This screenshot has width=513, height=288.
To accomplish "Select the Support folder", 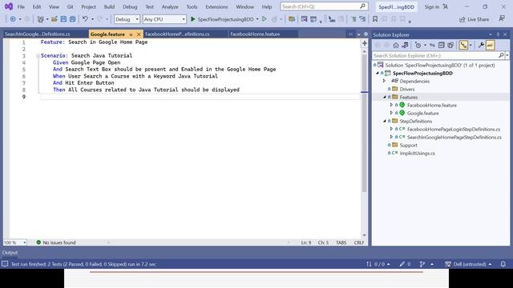I will coord(408,145).
